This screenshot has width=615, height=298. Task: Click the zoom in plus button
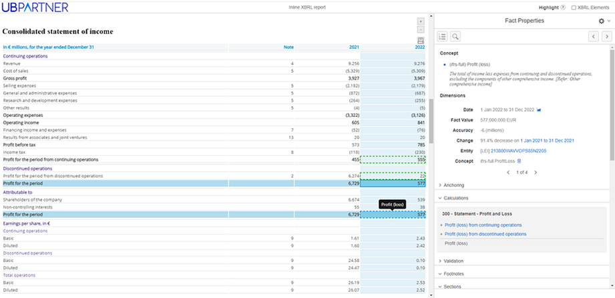coord(420,21)
